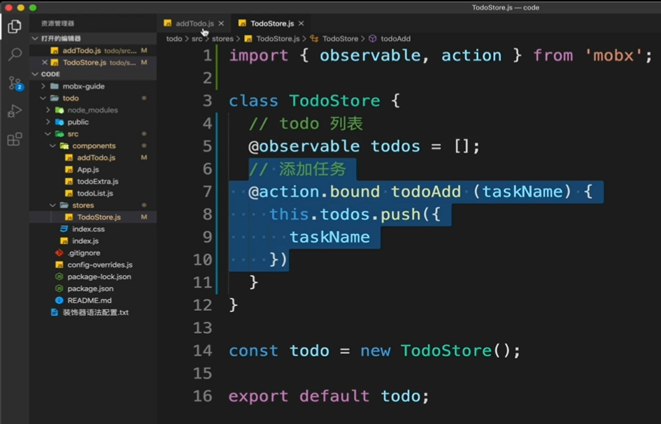
Task: Place cursor on 'mobx' import string
Action: 613,56
